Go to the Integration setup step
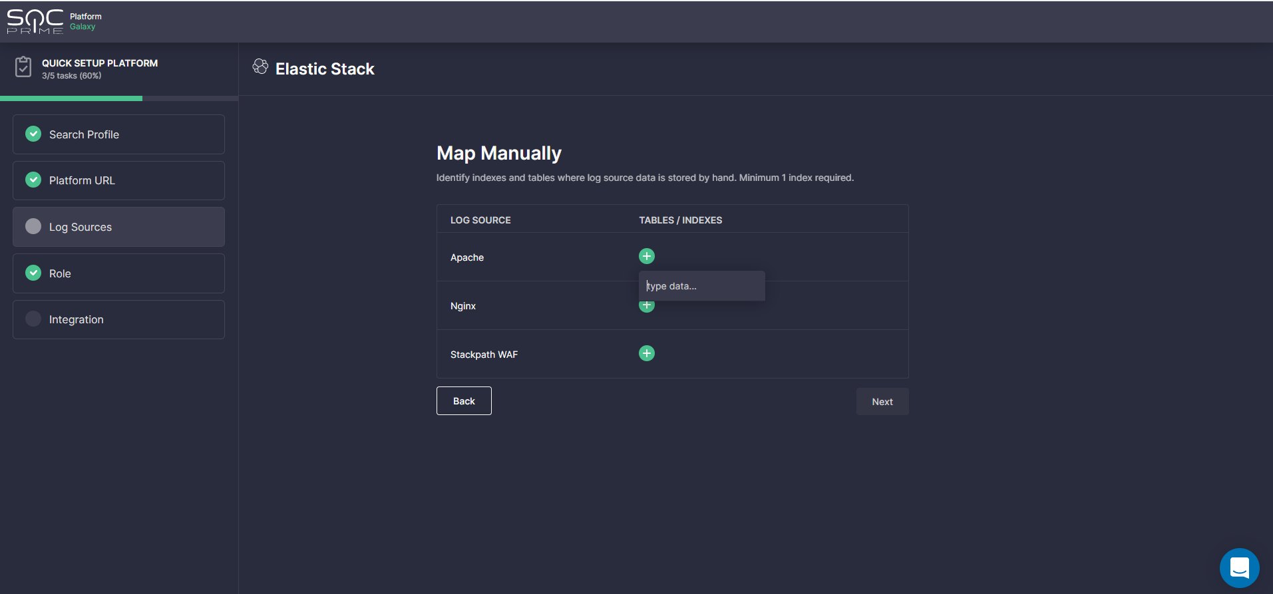This screenshot has width=1273, height=594. coord(118,319)
